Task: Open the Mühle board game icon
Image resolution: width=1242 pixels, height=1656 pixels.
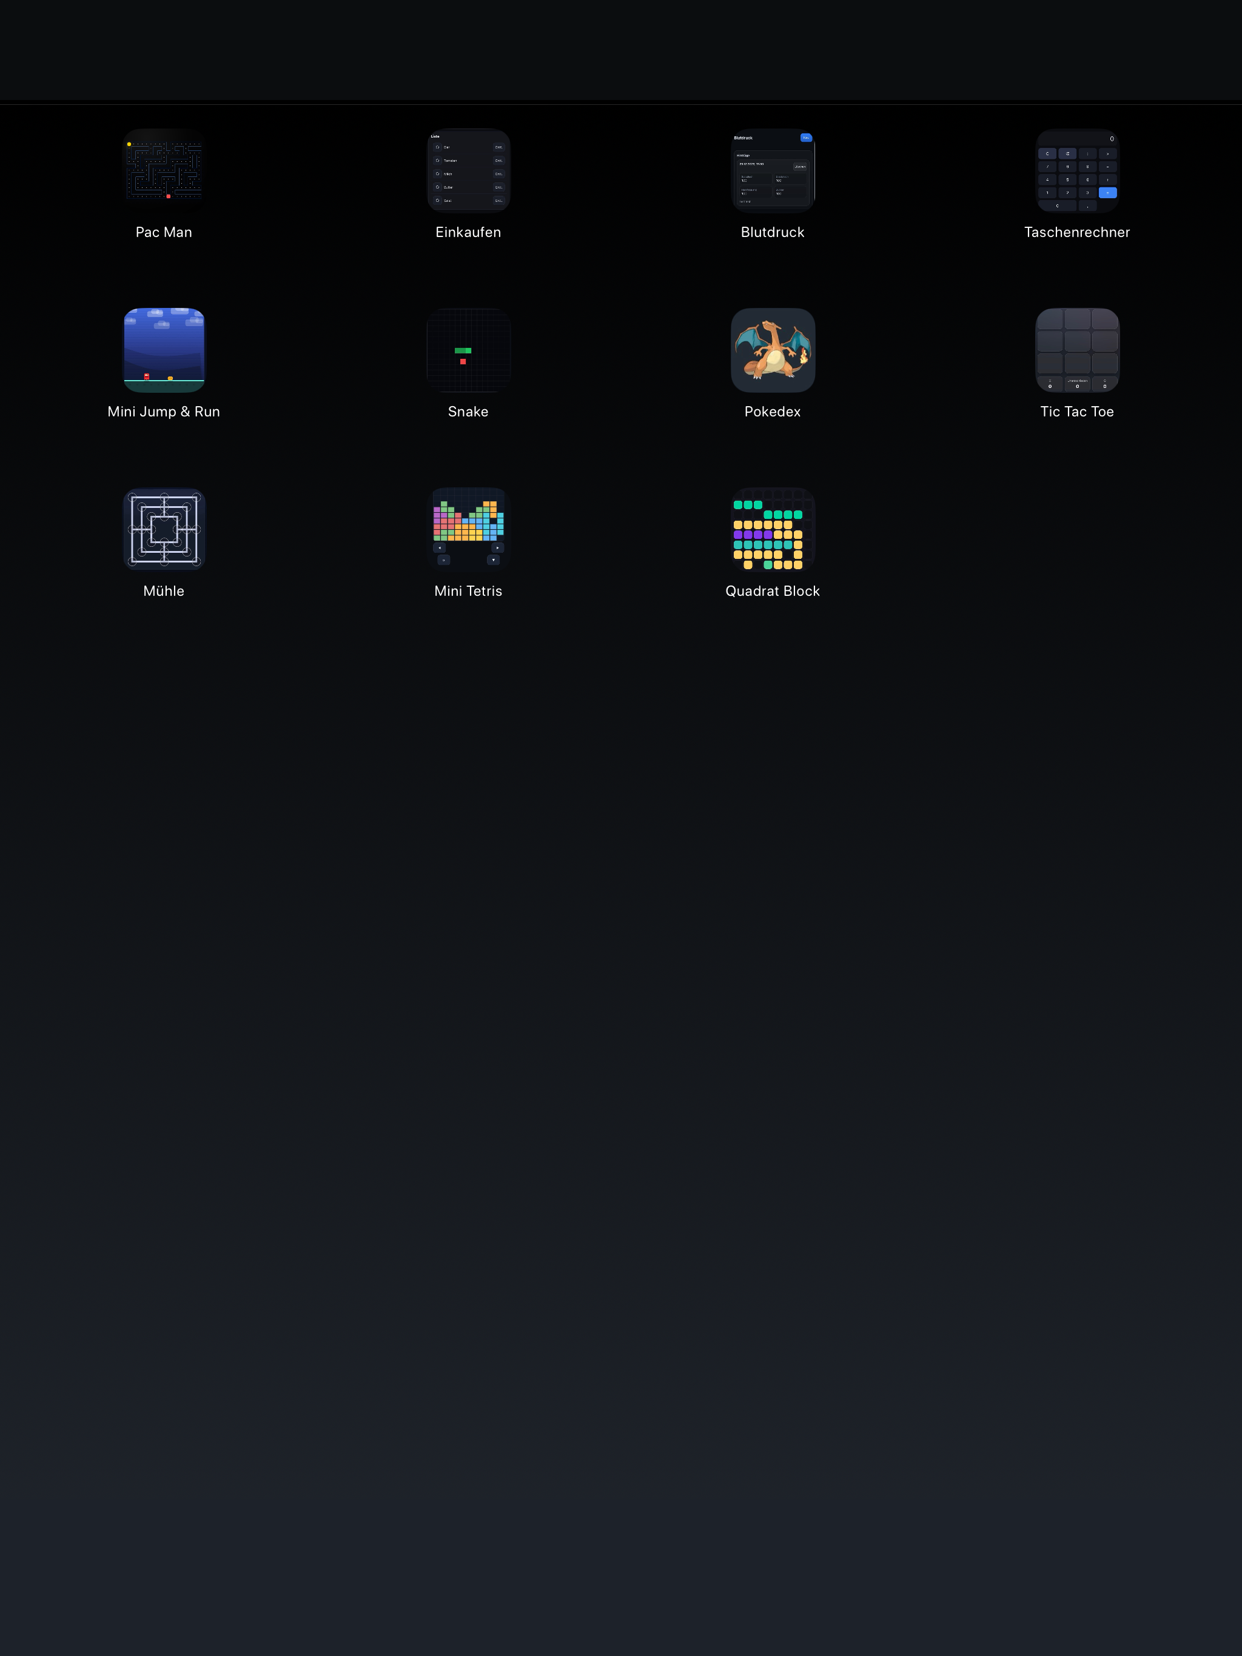Action: point(164,529)
